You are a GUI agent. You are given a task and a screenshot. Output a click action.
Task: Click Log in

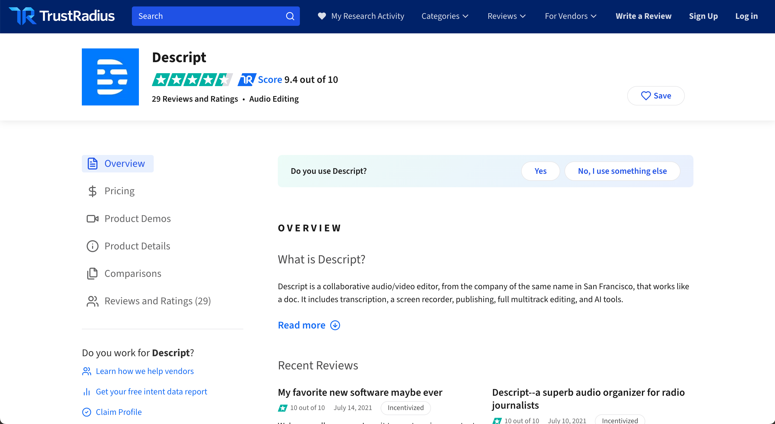(x=746, y=16)
